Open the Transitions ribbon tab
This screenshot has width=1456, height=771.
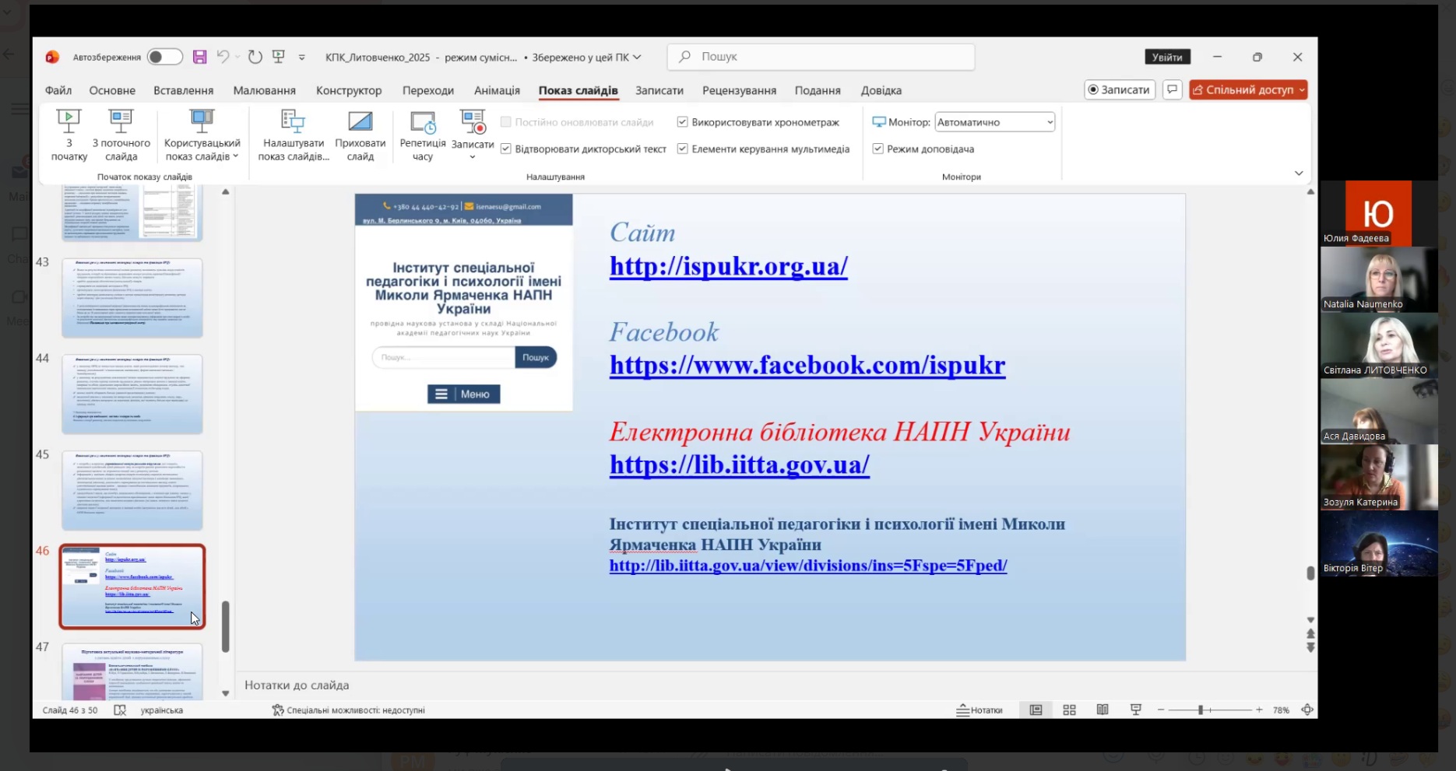point(427,90)
